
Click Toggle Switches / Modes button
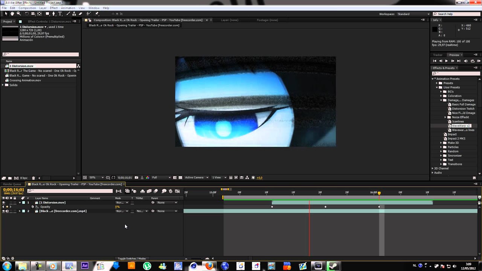pyautogui.click(x=132, y=259)
